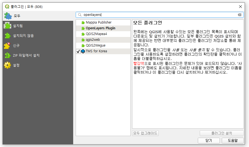Click the QGIS2Mapea4 plugin icon

83,34
